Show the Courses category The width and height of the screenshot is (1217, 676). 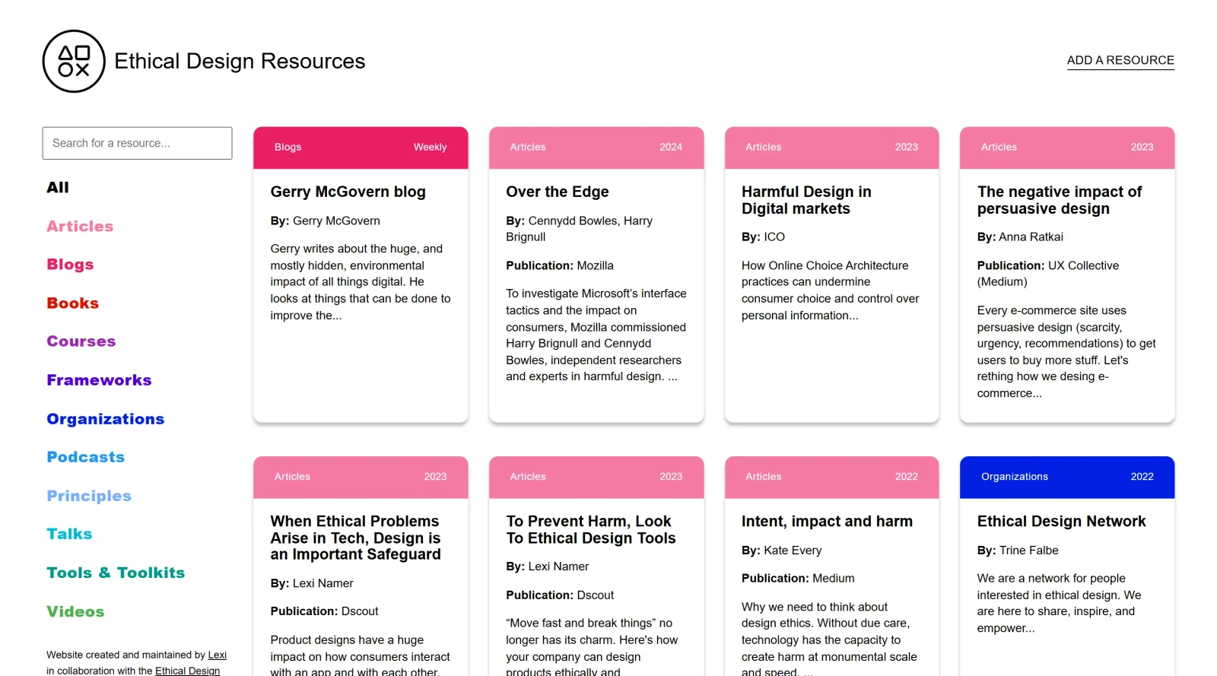coord(81,341)
